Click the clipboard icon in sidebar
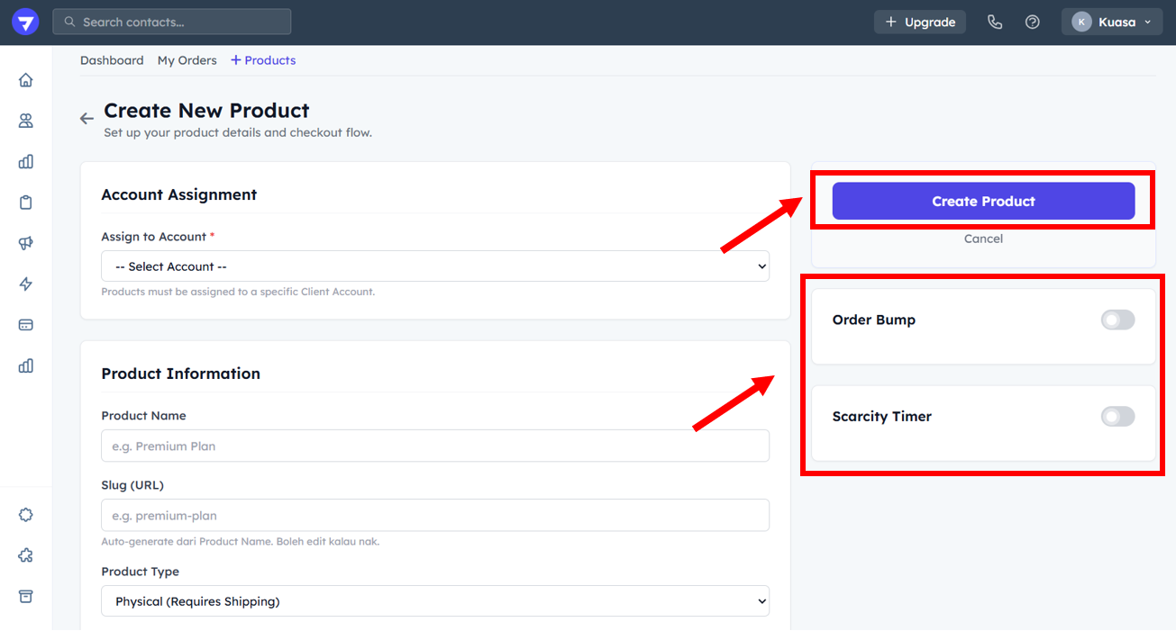Image resolution: width=1176 pixels, height=631 pixels. (x=26, y=203)
